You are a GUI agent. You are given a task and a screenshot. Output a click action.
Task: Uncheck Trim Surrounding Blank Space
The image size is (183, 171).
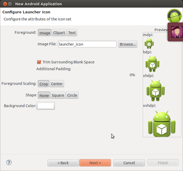tap(39, 62)
